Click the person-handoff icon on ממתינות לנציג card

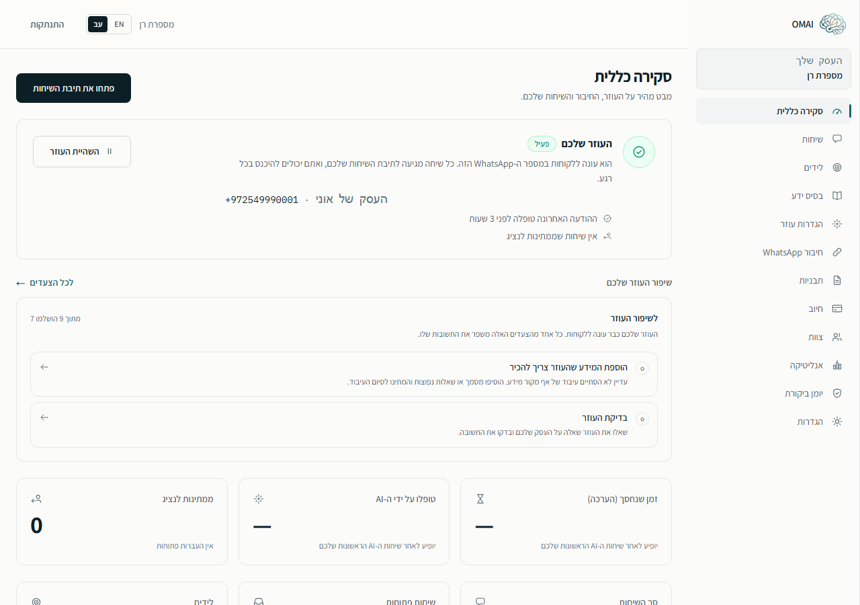point(36,499)
